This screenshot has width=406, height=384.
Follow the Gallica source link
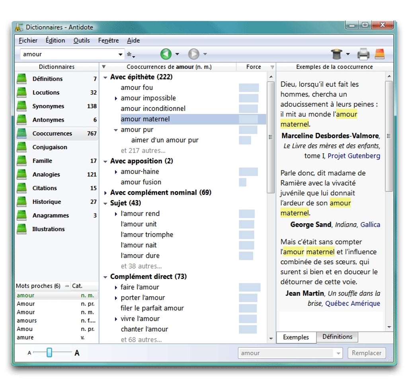coord(370,224)
